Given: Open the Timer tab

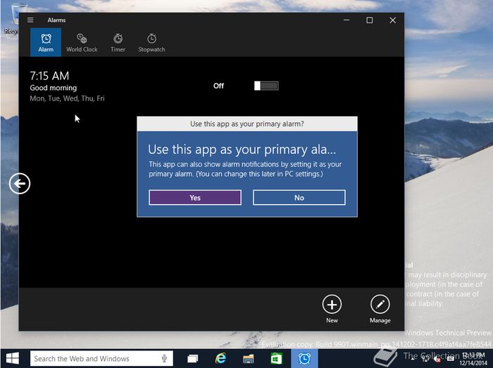Looking at the screenshot, I should (x=118, y=42).
